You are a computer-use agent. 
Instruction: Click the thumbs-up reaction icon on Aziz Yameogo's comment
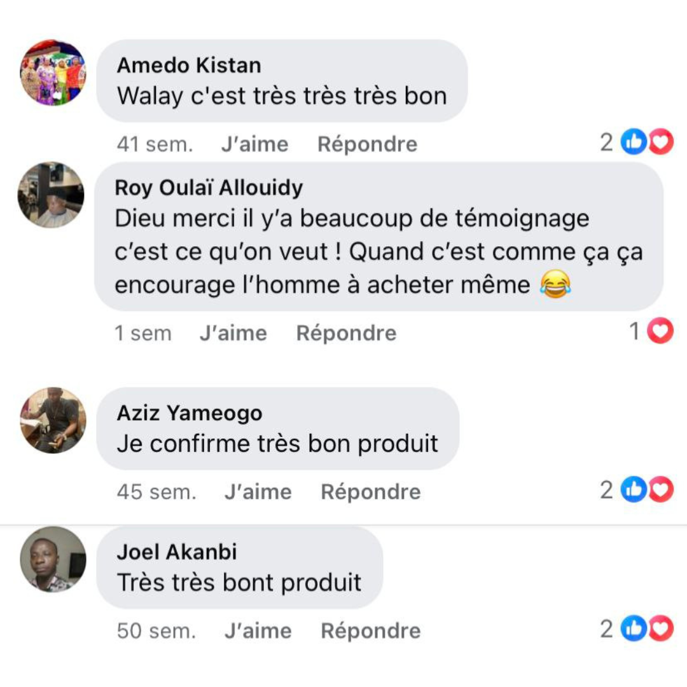pos(633,490)
